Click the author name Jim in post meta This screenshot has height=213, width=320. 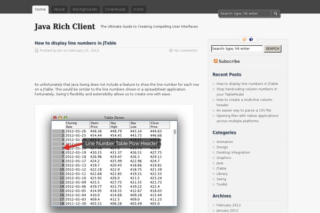pos(60,51)
